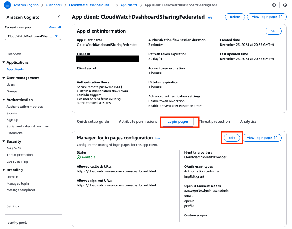Edit managed login pages configuration
This screenshot has width=292, height=229.
click(x=232, y=138)
